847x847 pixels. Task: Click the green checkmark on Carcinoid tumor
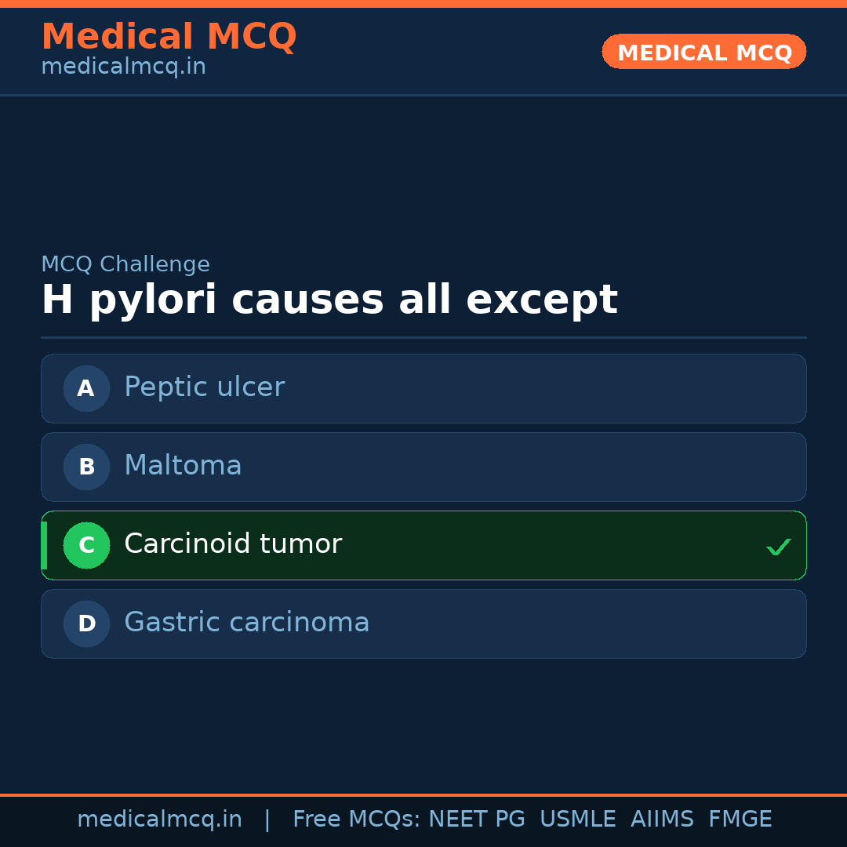[x=778, y=547]
